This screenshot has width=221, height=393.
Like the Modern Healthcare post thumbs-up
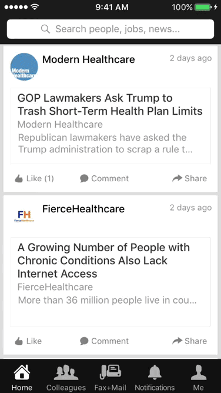[19, 179]
